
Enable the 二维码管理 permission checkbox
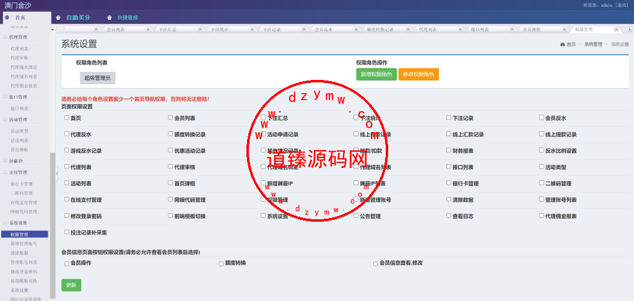[x=541, y=183]
